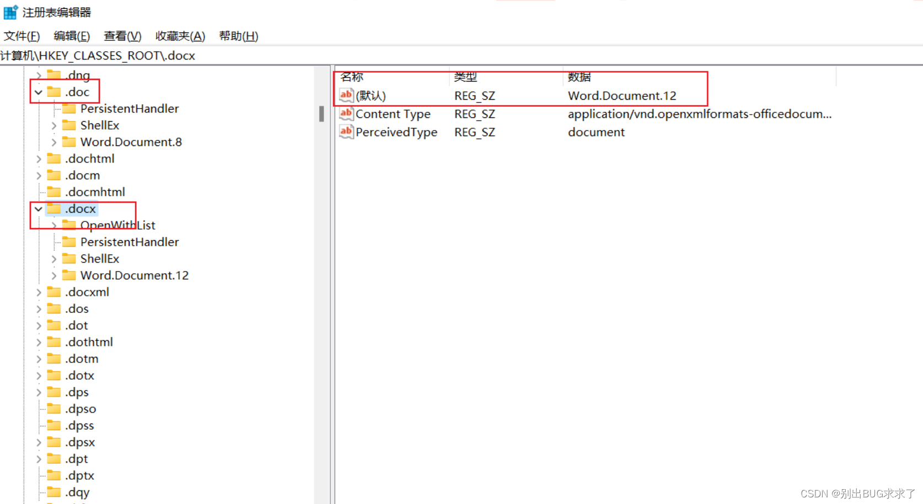The width and height of the screenshot is (923, 504).
Task: Open the 查看(V) menu
Action: click(x=122, y=36)
